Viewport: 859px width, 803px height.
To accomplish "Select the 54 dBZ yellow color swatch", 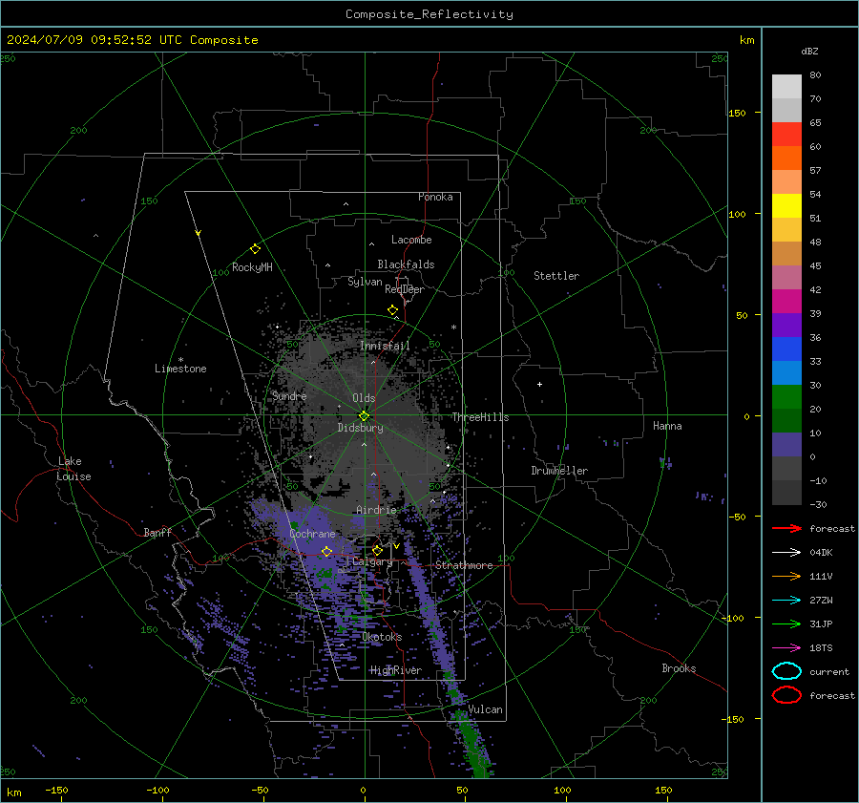I will point(786,206).
